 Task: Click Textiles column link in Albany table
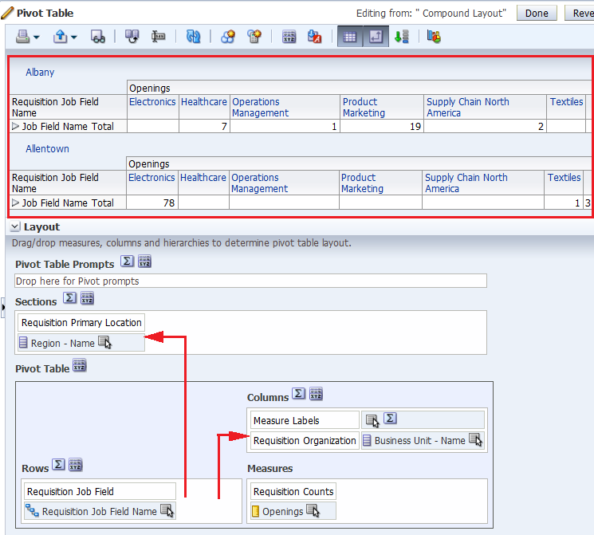point(566,102)
